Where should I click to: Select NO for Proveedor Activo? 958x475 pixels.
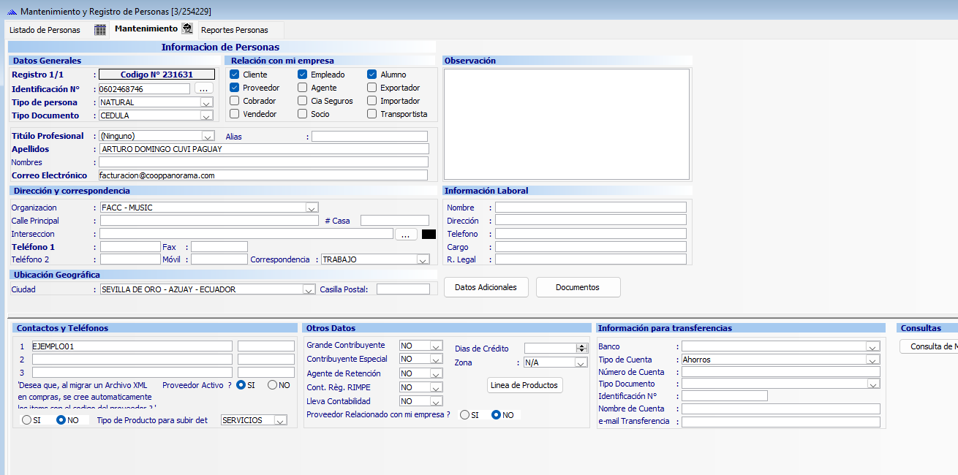pyautogui.click(x=273, y=385)
